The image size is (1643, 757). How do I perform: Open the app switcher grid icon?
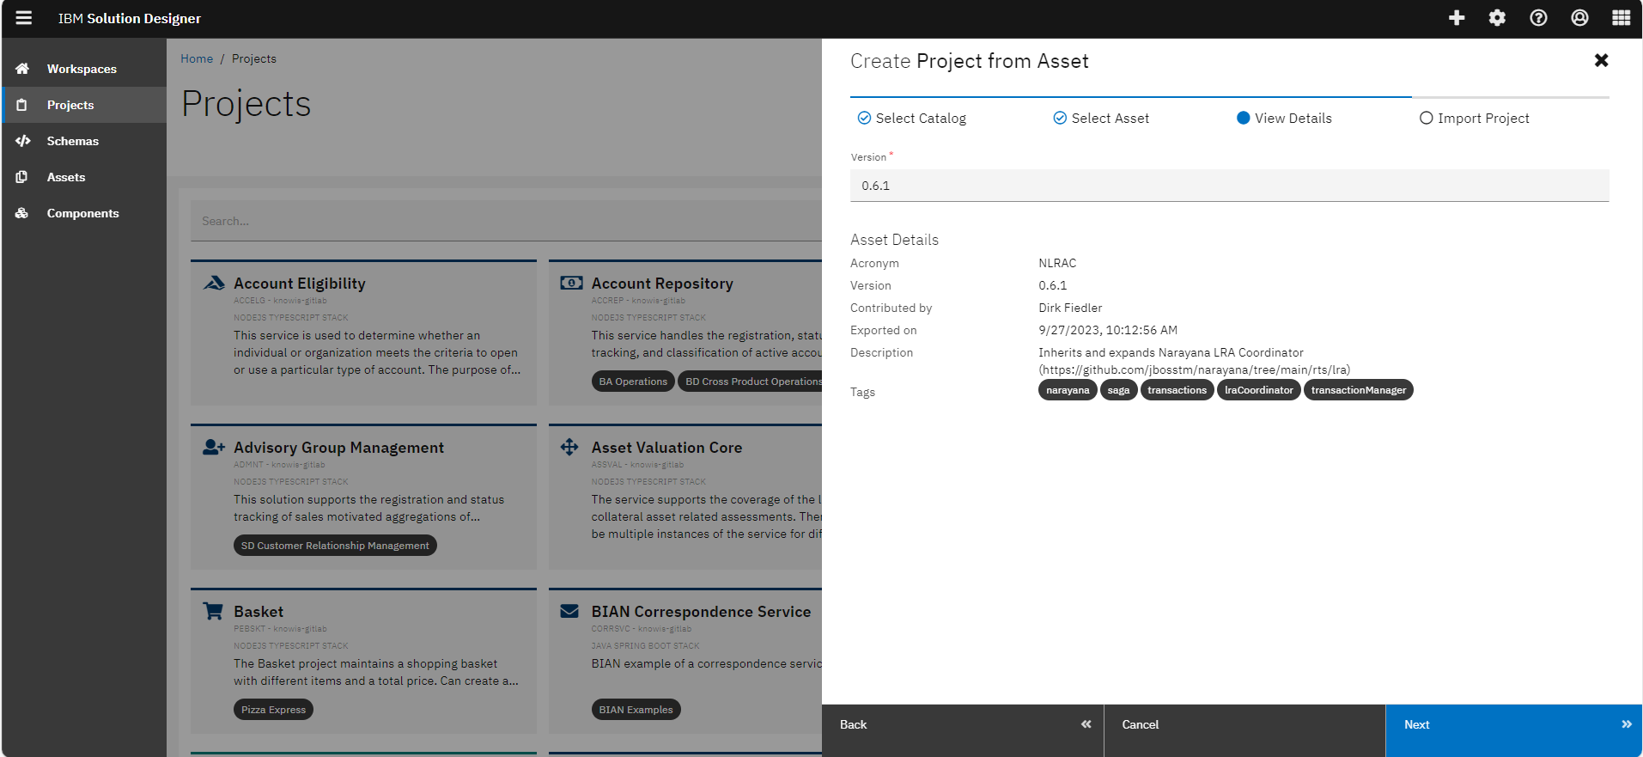1621,18
